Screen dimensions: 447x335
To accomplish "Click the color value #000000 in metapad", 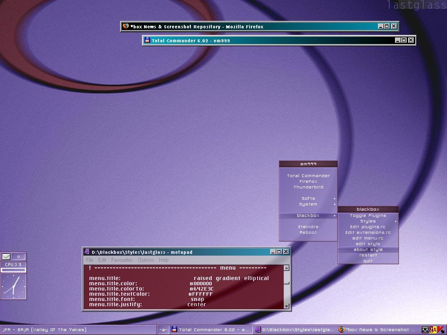I will (x=201, y=284).
